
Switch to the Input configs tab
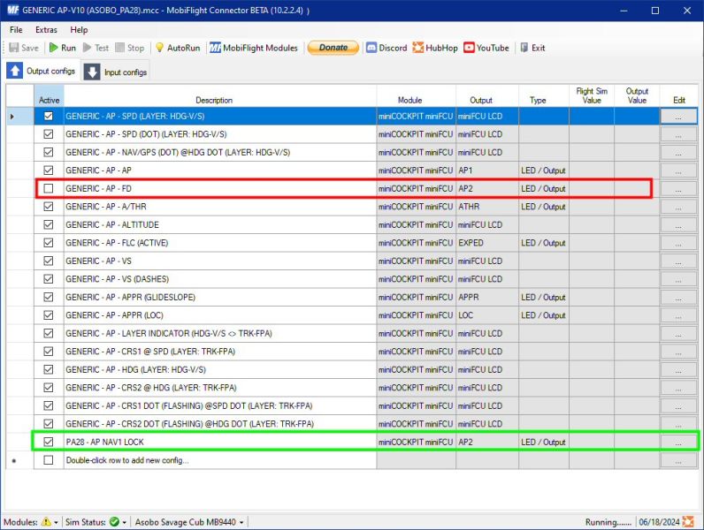(x=116, y=72)
